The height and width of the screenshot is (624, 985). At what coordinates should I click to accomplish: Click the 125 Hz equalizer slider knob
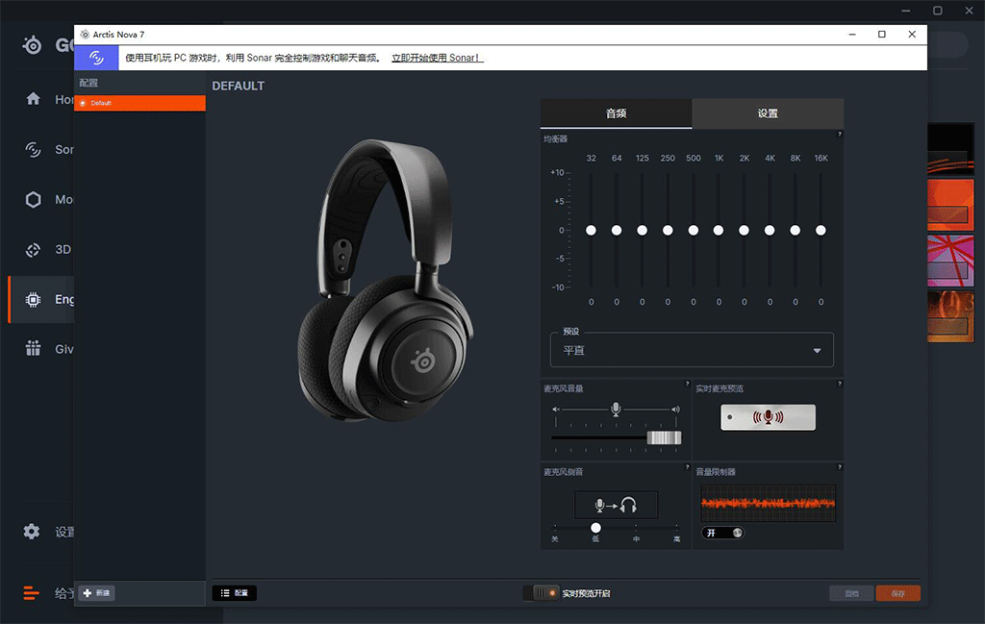click(x=642, y=231)
